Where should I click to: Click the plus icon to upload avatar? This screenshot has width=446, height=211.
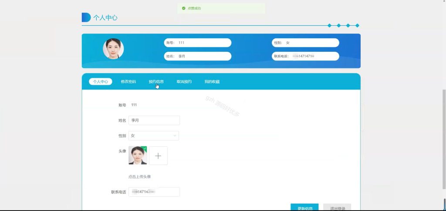tap(158, 156)
